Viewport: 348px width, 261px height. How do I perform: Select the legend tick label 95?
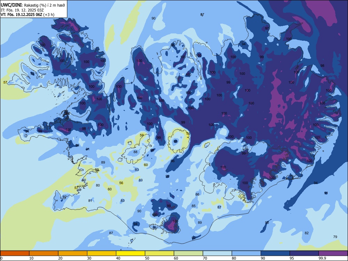coord(292,258)
